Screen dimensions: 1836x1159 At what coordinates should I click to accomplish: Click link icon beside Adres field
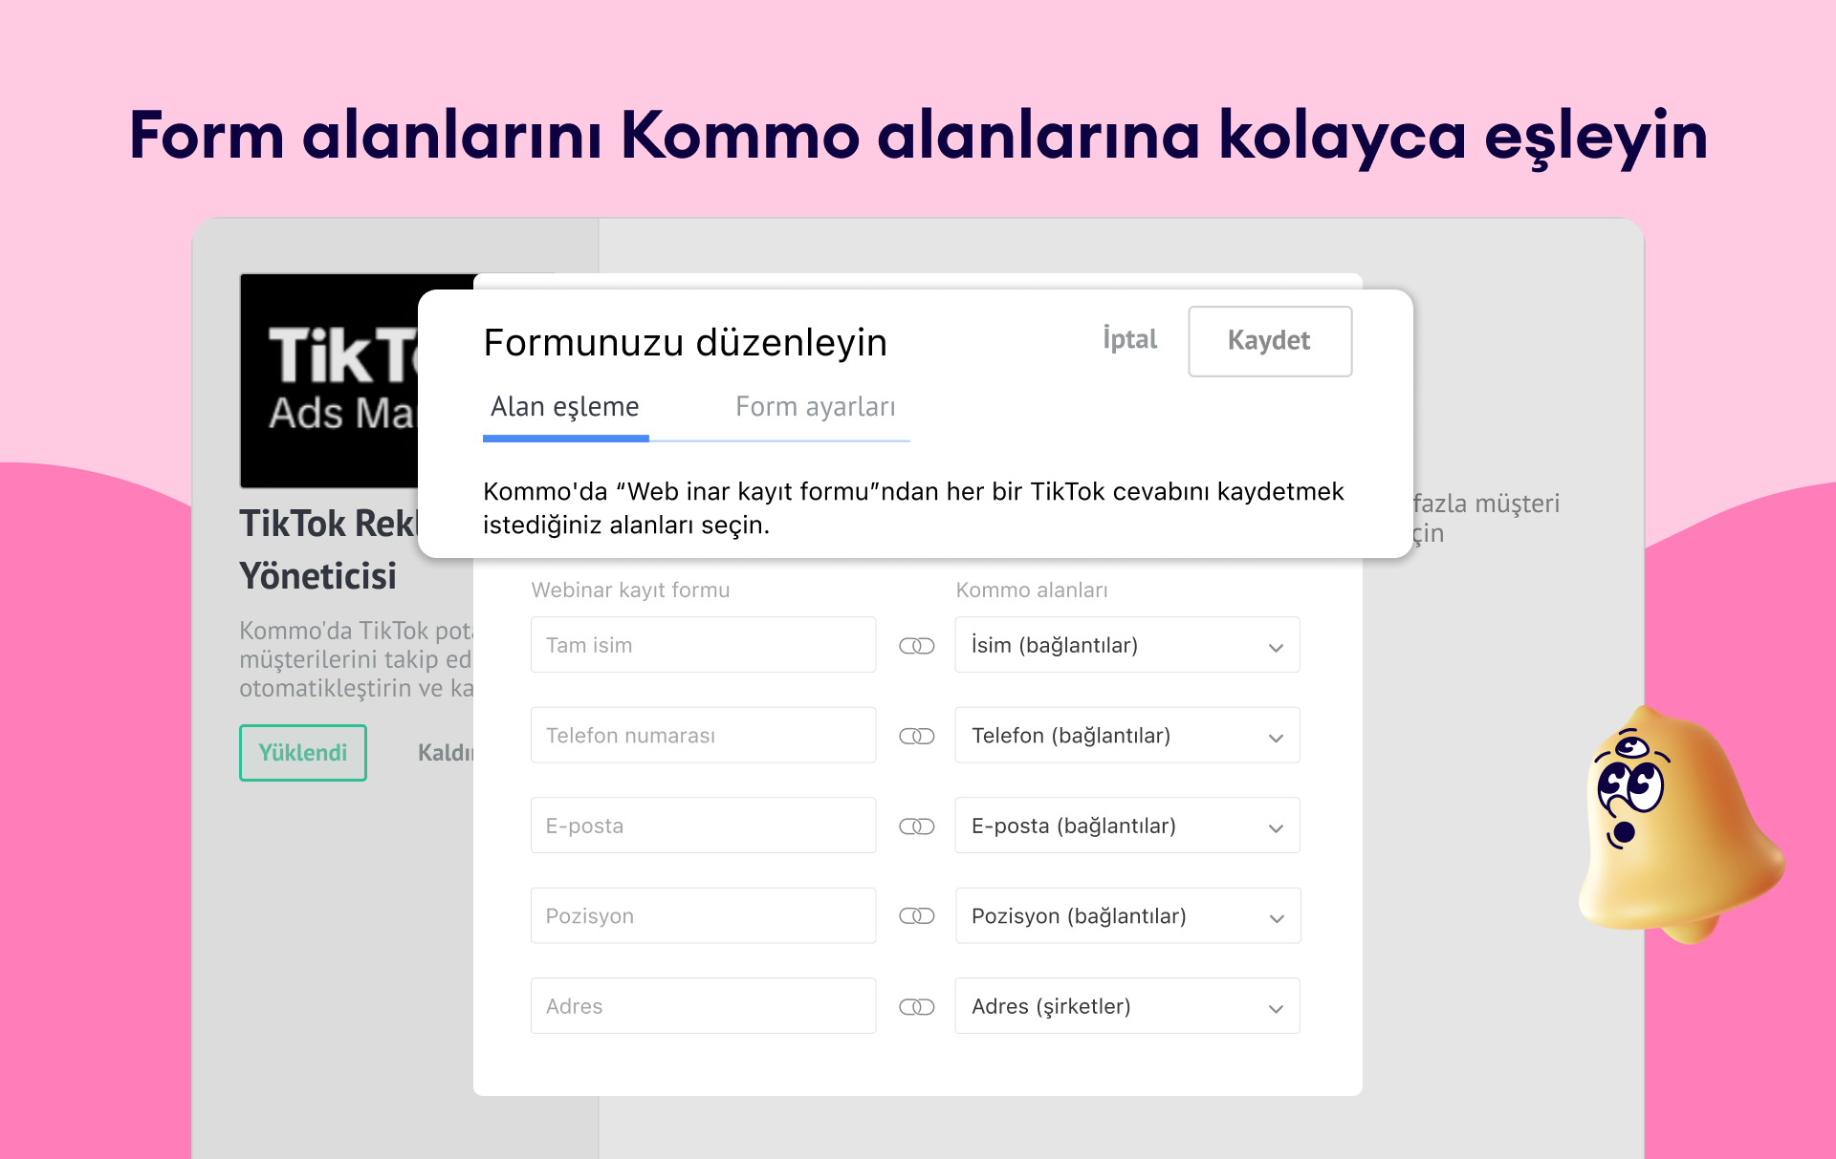(x=916, y=1007)
